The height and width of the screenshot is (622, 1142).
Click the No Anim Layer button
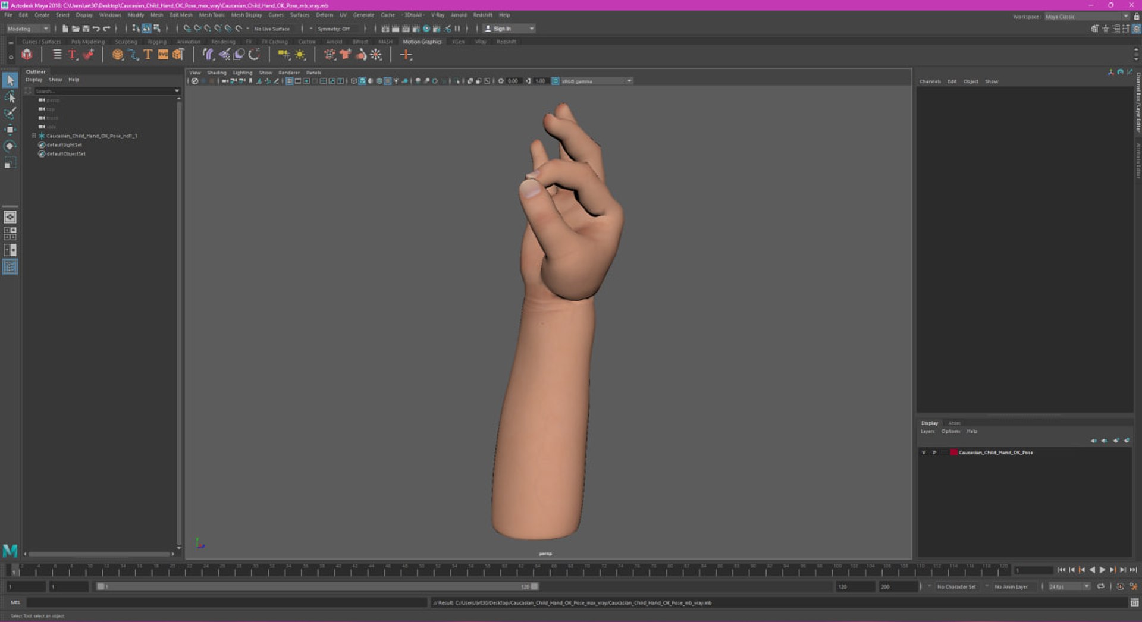[x=1011, y=586]
